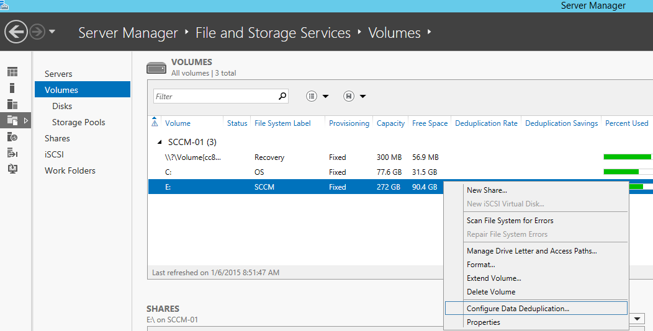
Task: Open the list view options dropdown
Action: click(317, 96)
